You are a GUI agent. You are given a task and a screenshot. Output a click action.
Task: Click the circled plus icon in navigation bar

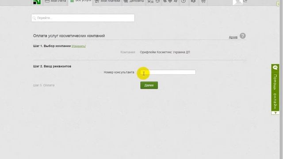184,1
